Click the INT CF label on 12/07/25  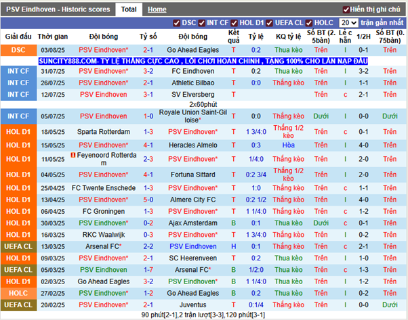pos(18,95)
